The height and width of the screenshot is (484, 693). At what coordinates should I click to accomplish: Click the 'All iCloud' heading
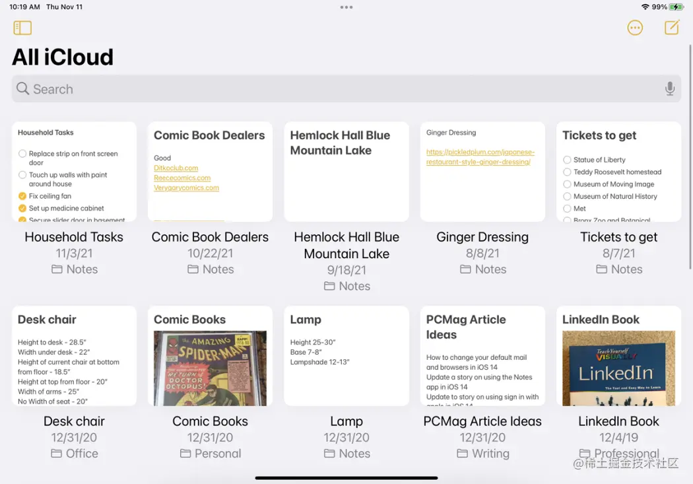point(63,57)
